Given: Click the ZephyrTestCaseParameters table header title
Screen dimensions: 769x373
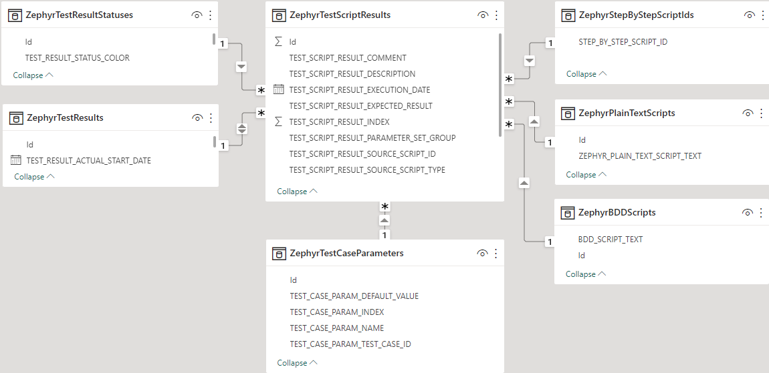Looking at the screenshot, I should click(x=346, y=254).
